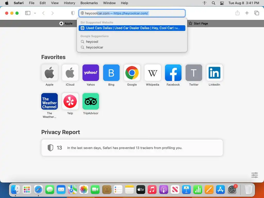
Task: Open the Trash in the Dock
Action: coord(248,189)
